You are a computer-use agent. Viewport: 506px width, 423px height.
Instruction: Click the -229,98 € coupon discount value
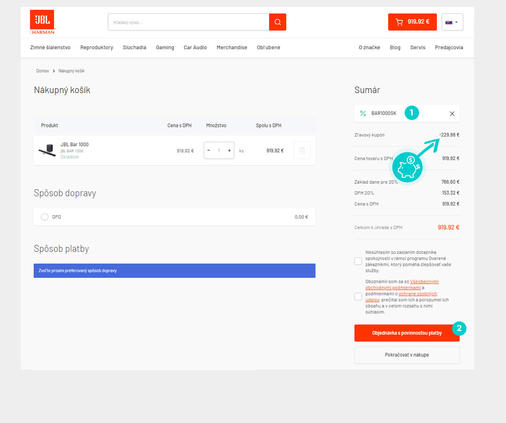coord(449,135)
